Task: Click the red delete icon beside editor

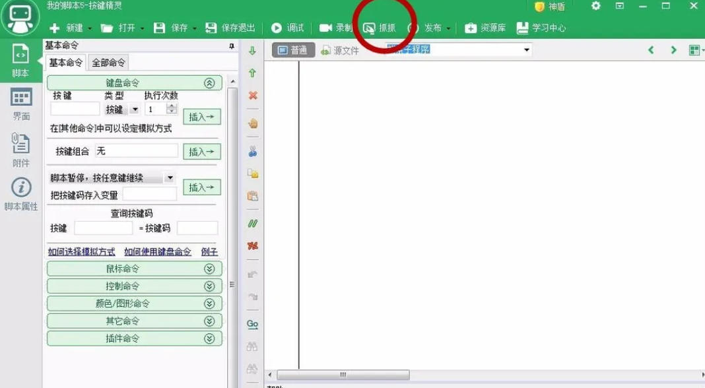Action: 252,95
